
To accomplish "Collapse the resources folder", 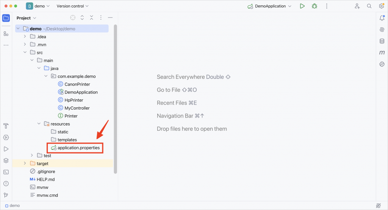I will [x=39, y=124].
